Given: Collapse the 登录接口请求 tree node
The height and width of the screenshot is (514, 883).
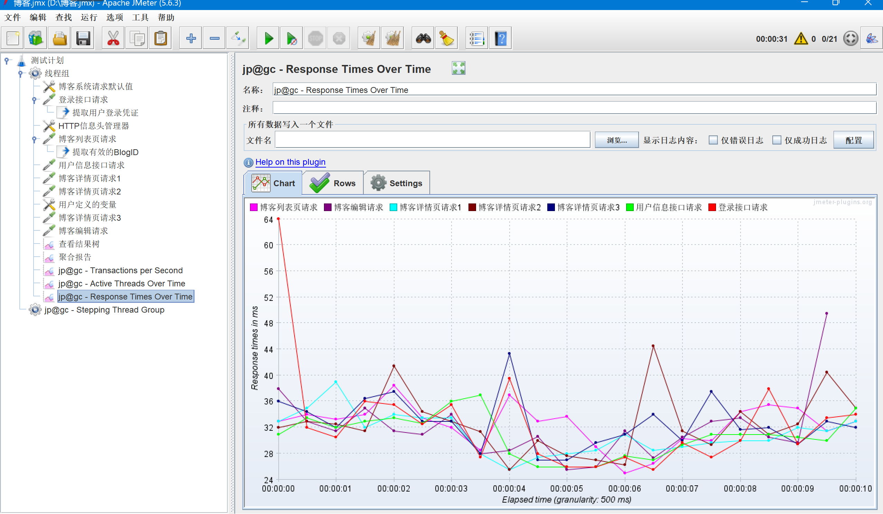Looking at the screenshot, I should [34, 100].
